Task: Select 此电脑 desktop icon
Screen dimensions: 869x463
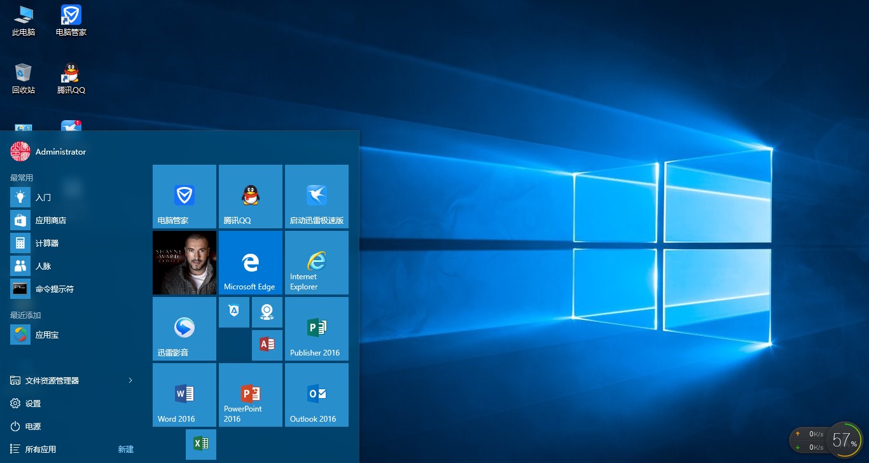Action: [x=24, y=20]
